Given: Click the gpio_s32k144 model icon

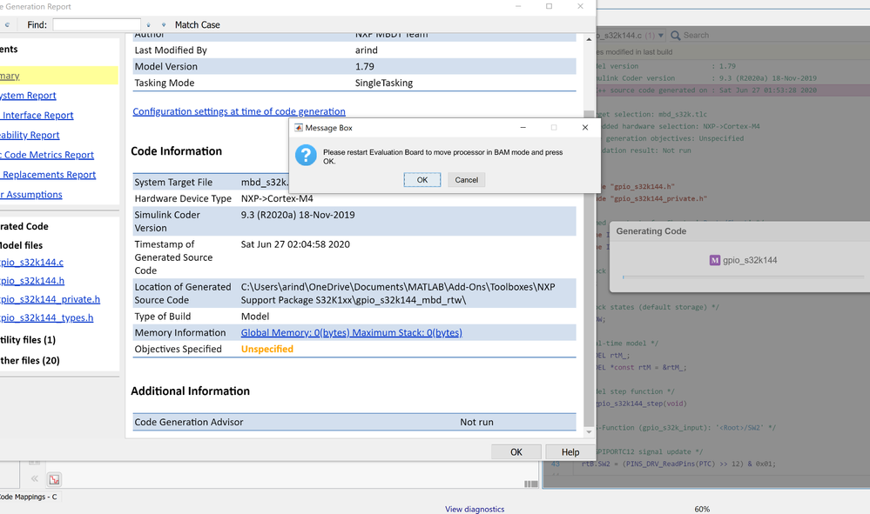Looking at the screenshot, I should (715, 260).
